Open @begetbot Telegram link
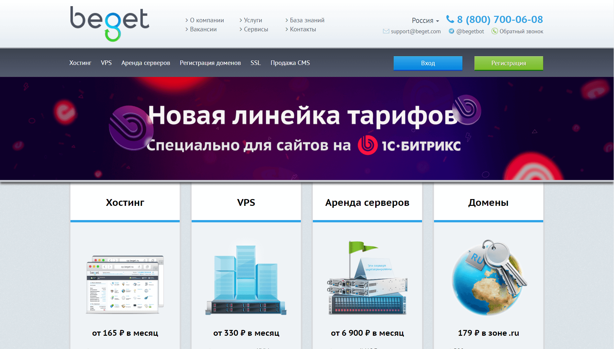Screen dimensions: 614x349 470,31
